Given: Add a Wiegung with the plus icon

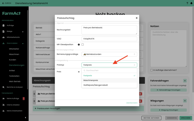Looking at the screenshot, I should [x=185, y=101].
